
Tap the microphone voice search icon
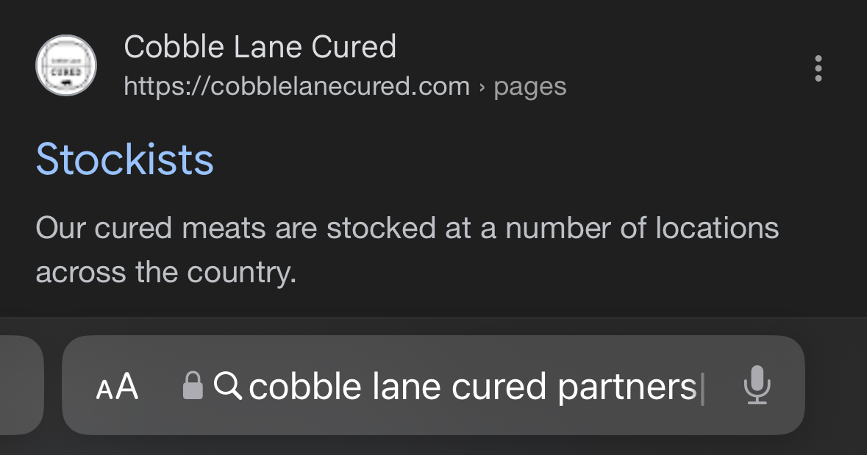(756, 386)
